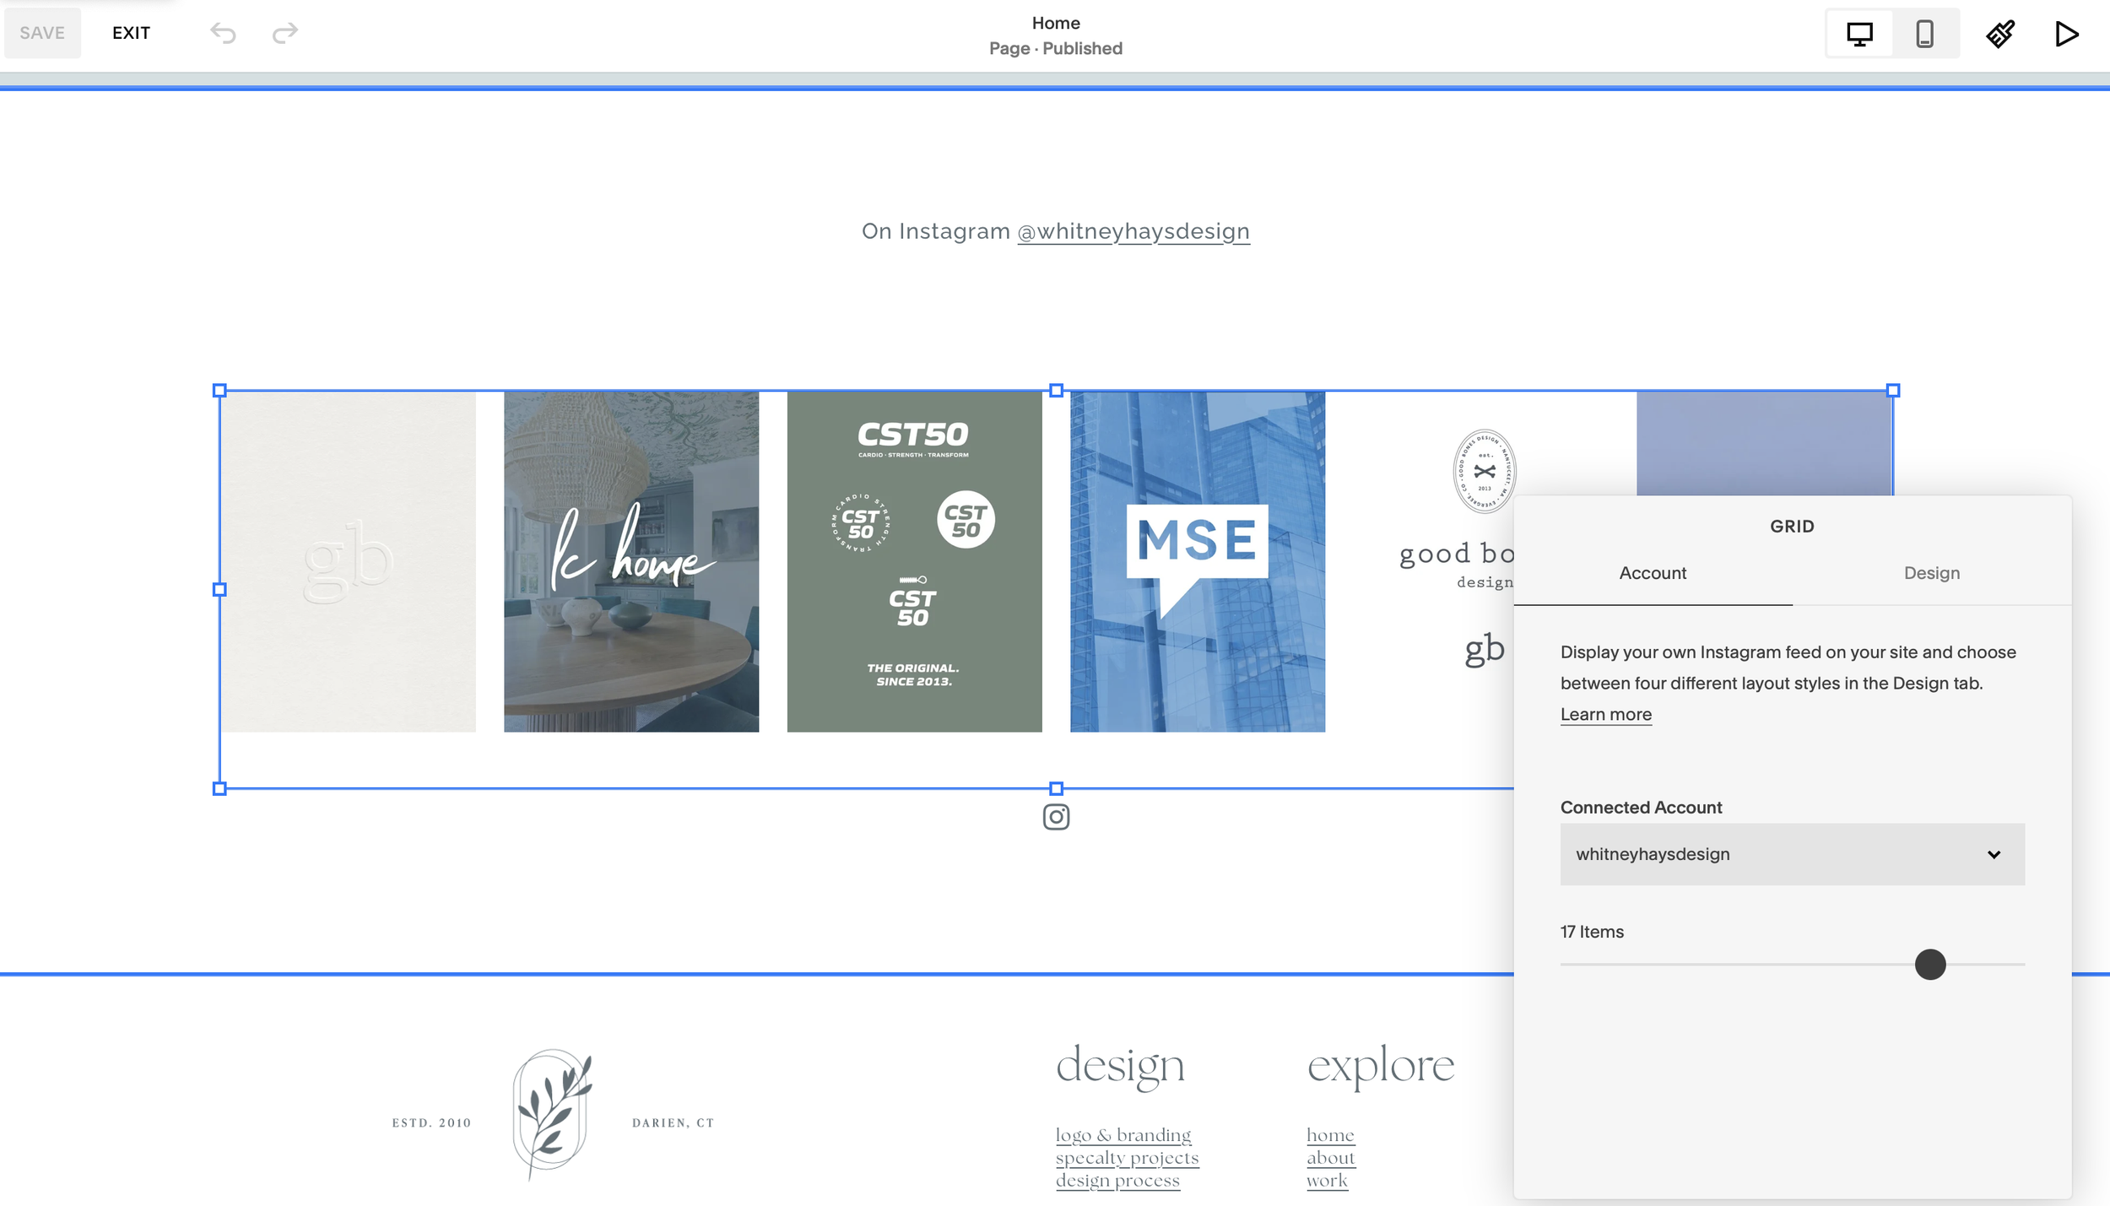Screen dimensions: 2110x1206
Task: Click the 'Page · Published' status text
Action: pos(1056,48)
